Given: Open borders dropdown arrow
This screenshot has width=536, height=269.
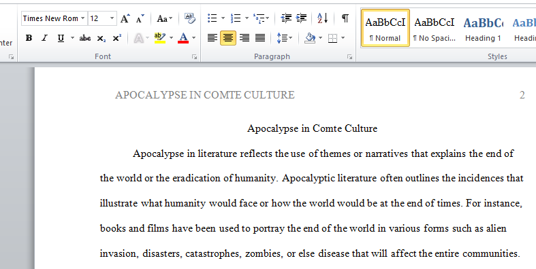Looking at the screenshot, I should (x=343, y=38).
